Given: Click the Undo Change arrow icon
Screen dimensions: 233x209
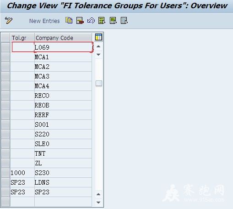Looking at the screenshot, I should pos(91,21).
